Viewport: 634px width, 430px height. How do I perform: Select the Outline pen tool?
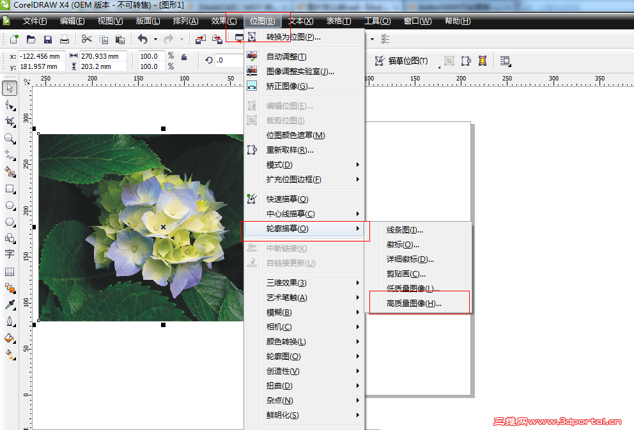[x=10, y=321]
